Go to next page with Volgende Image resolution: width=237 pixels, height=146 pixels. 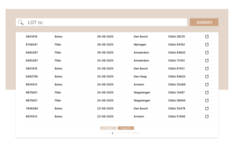(x=126, y=128)
